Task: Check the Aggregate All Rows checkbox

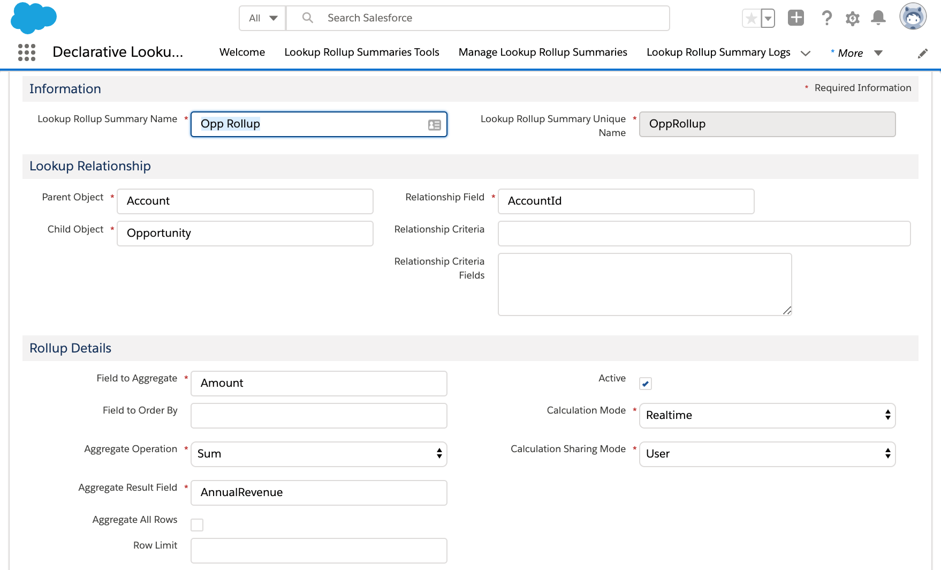Action: (197, 524)
